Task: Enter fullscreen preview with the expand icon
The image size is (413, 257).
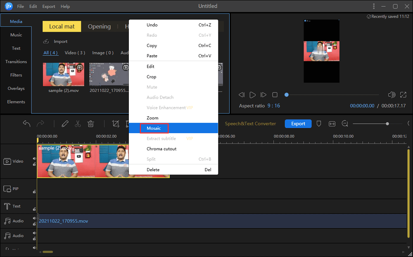Action: 403,95
